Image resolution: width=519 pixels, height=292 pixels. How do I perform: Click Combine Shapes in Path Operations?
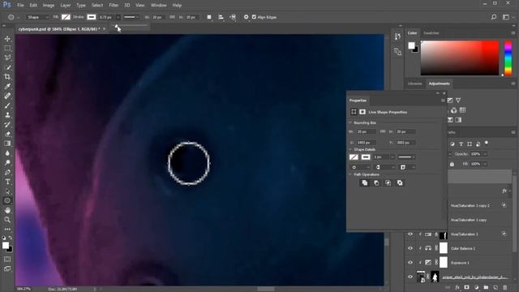tap(365, 182)
